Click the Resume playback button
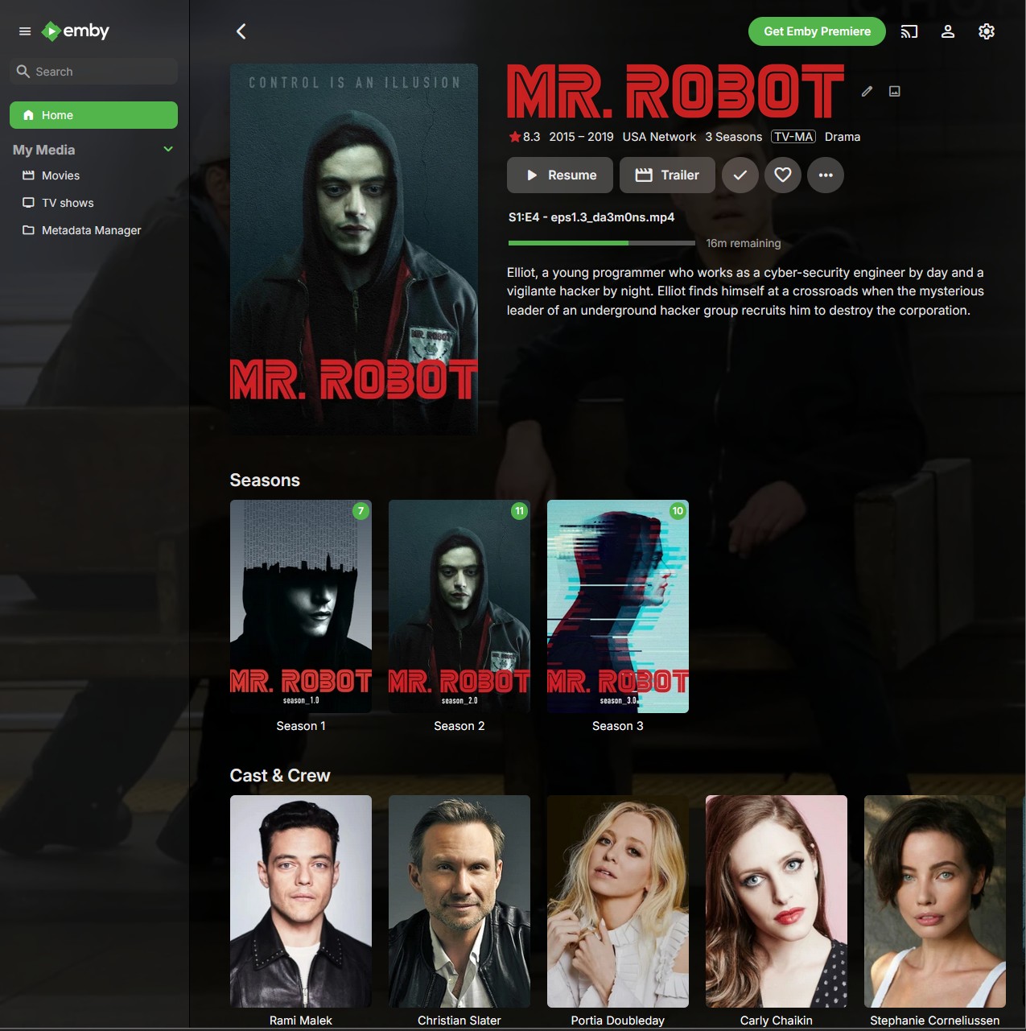Screen dimensions: 1026x1031 tap(560, 175)
